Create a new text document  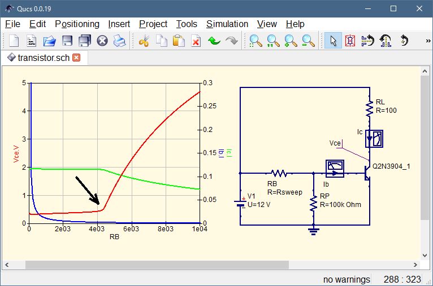coord(32,41)
